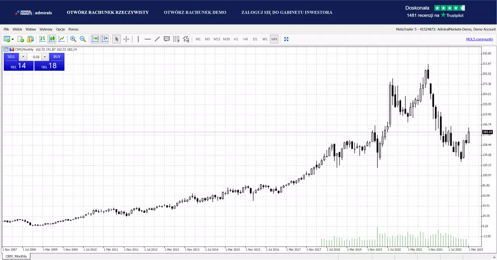Click the 0.01 volume input field

coord(34,57)
